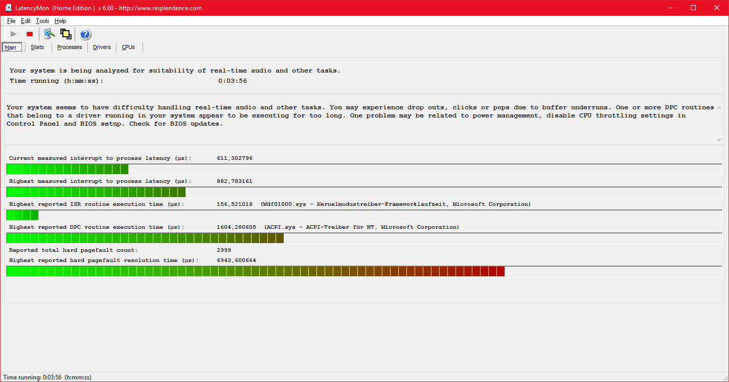Viewport: 729px width, 382px height.
Task: Maximize the LatencyMon window
Action: [x=693, y=8]
